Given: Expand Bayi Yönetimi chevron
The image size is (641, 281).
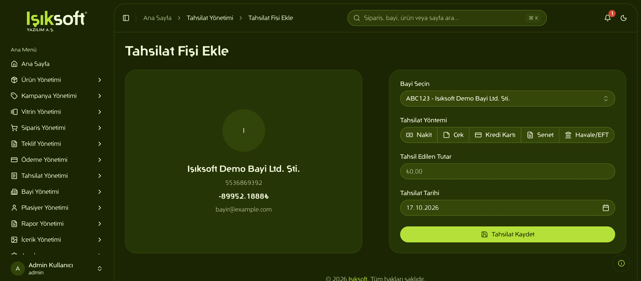Looking at the screenshot, I should pyautogui.click(x=100, y=192).
